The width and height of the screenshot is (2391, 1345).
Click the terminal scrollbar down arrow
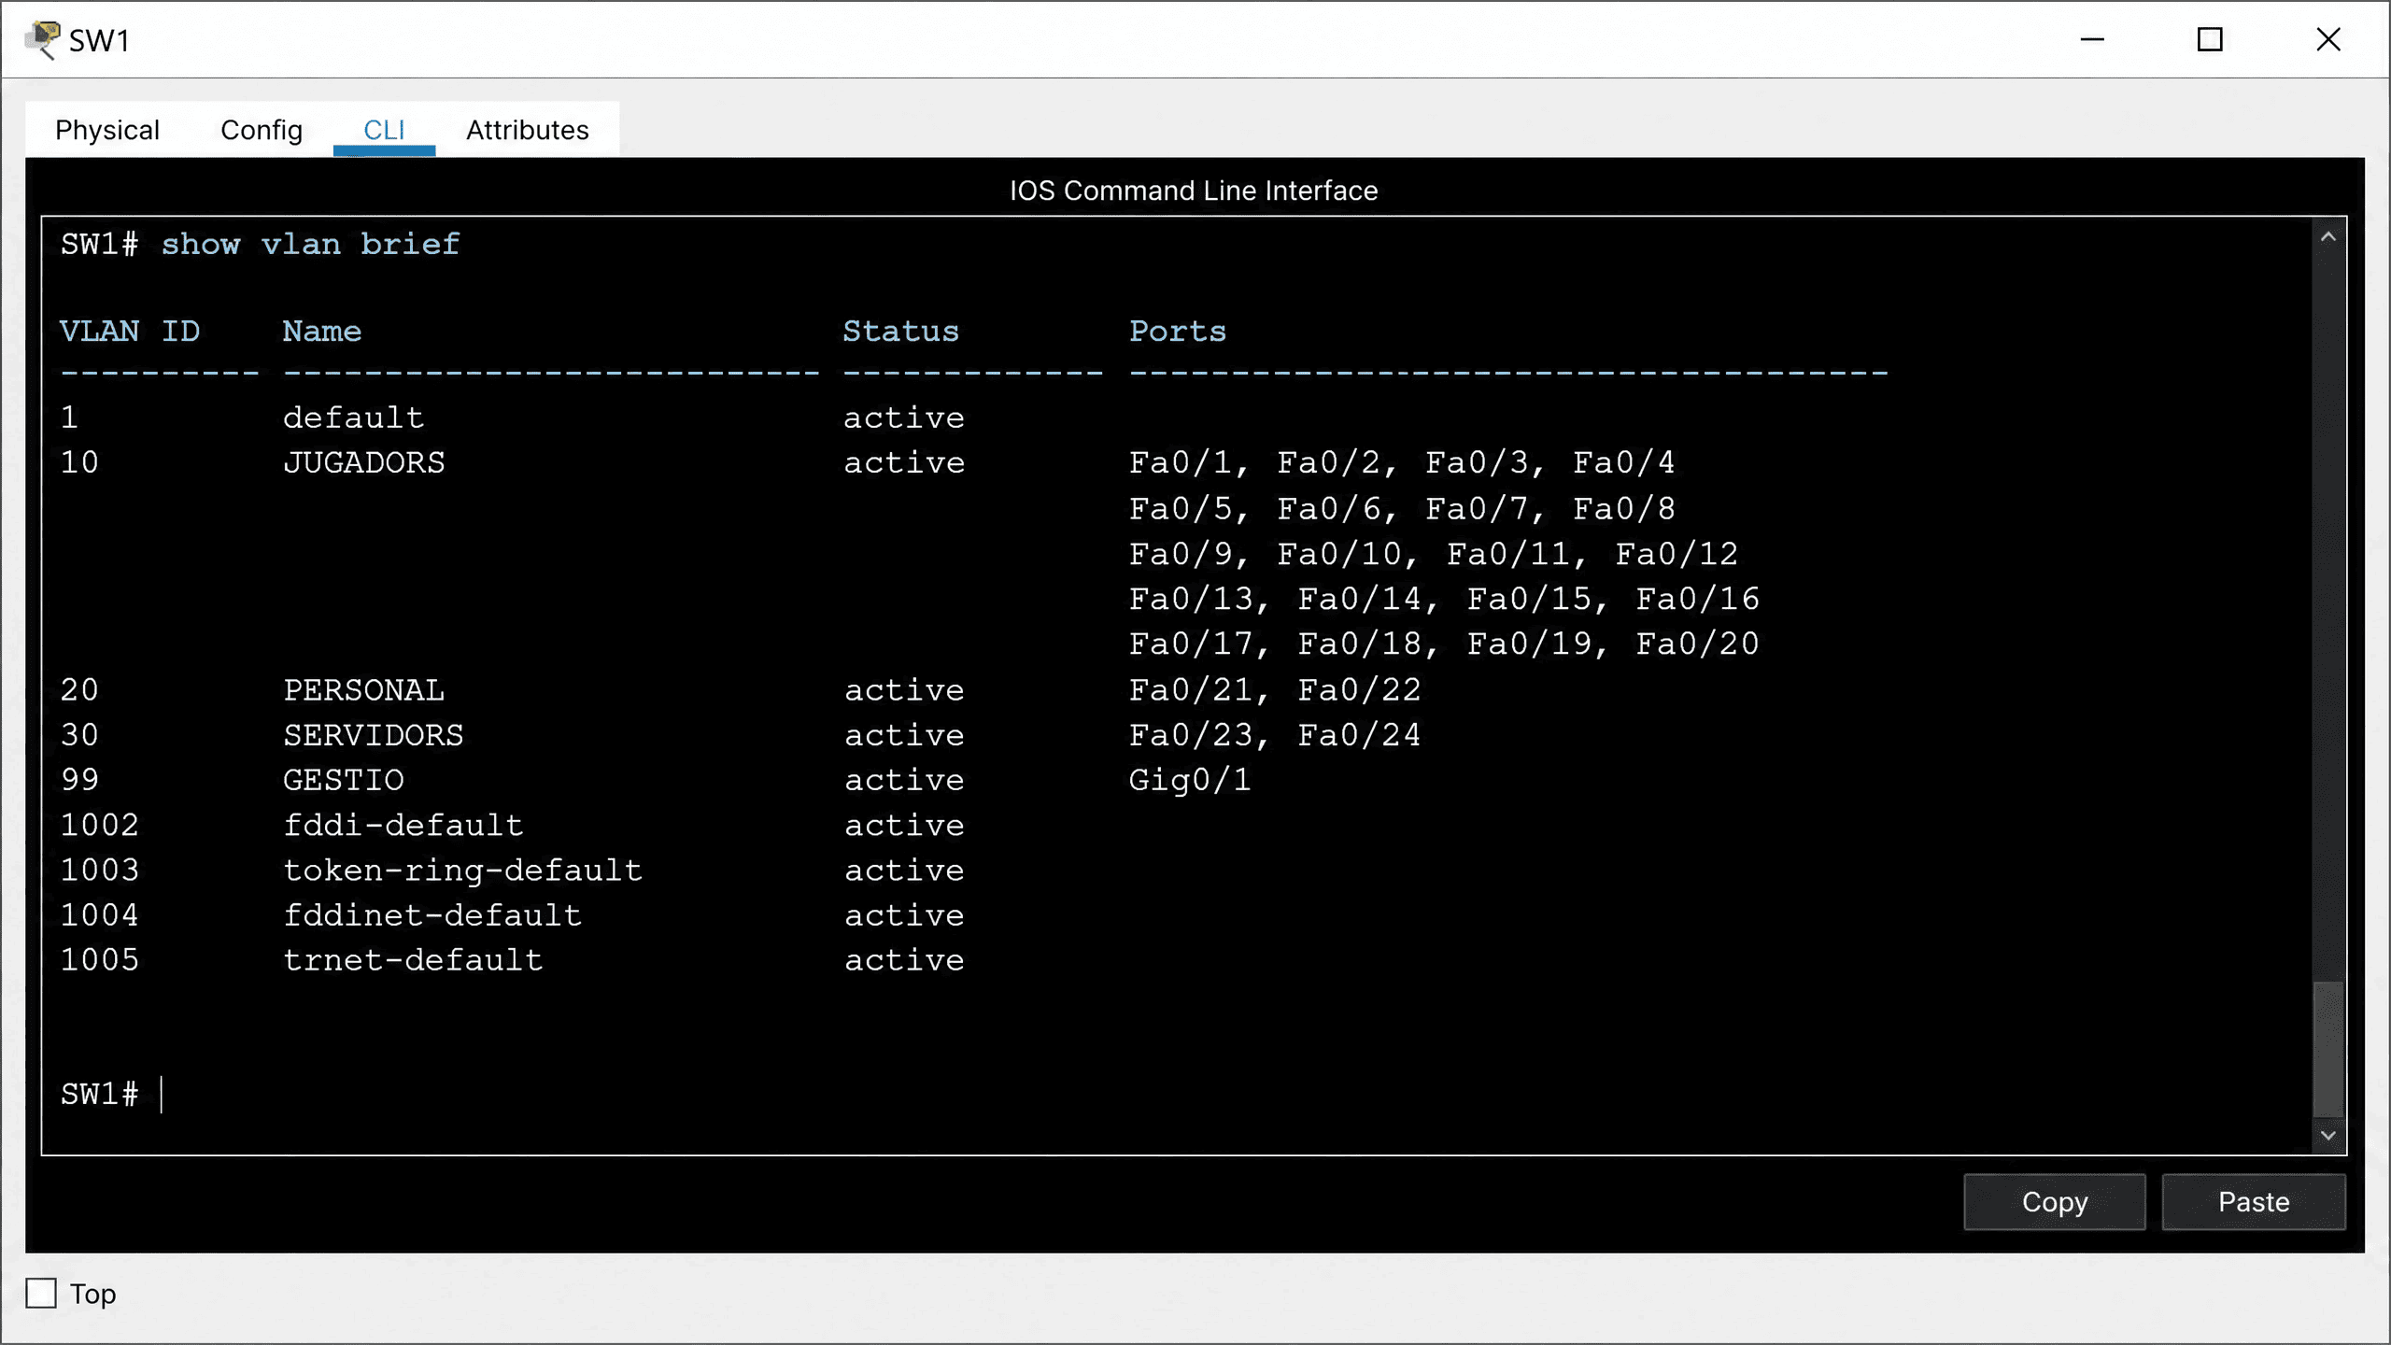pyautogui.click(x=2327, y=1136)
